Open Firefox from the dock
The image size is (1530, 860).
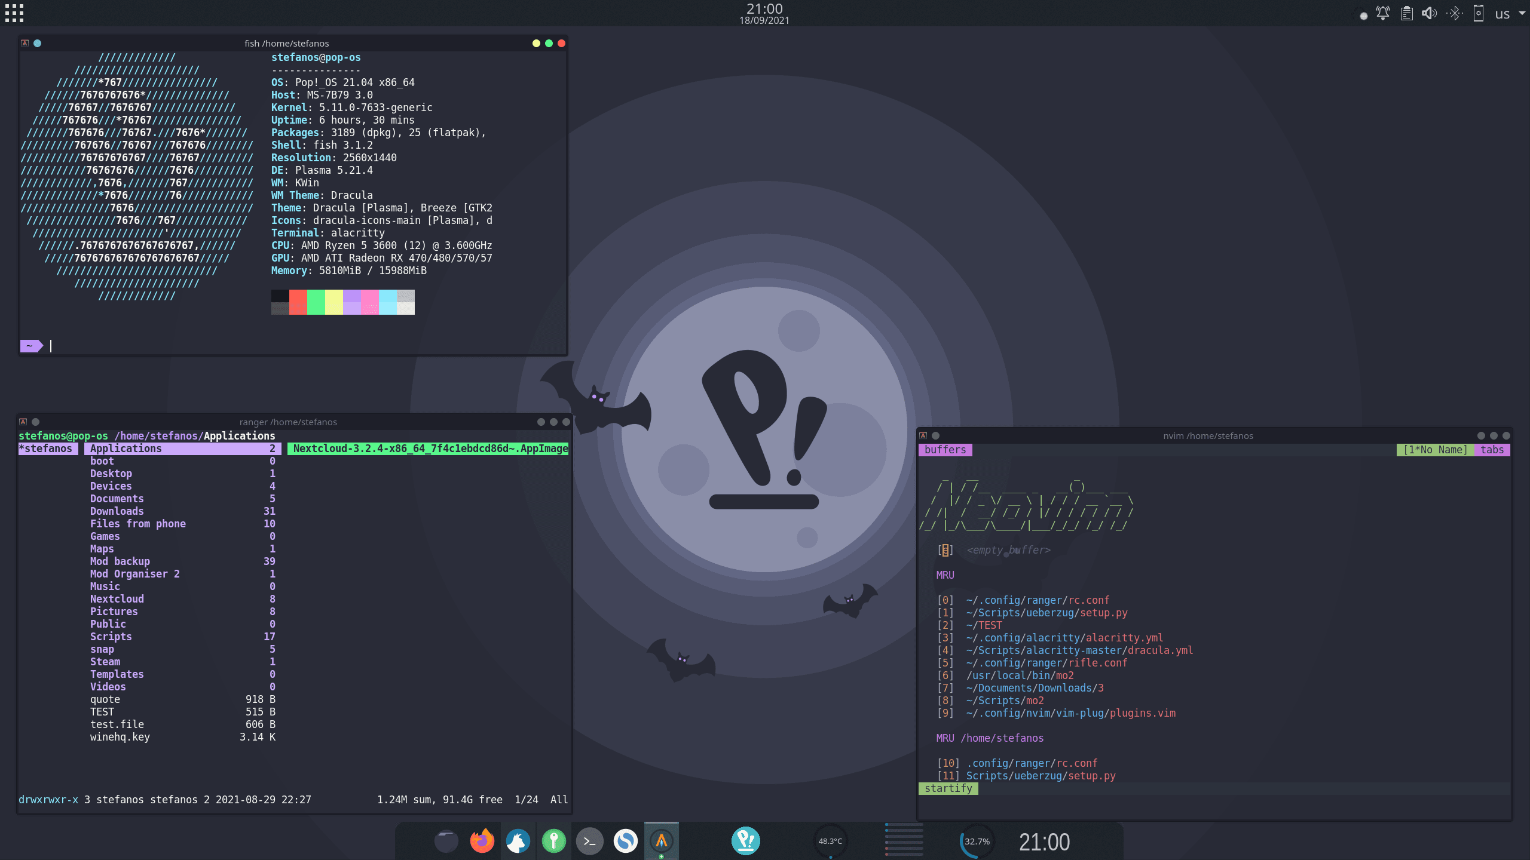click(482, 841)
